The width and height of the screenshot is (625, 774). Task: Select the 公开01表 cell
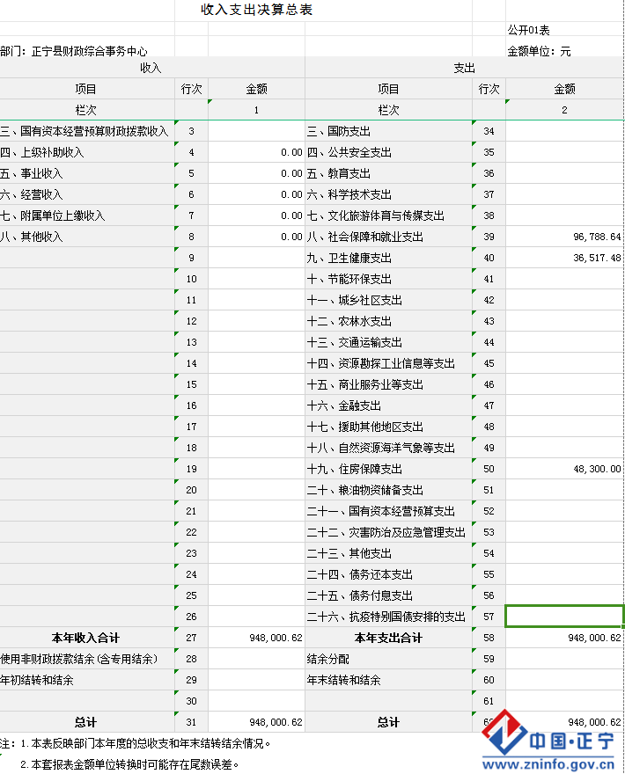[x=528, y=30]
